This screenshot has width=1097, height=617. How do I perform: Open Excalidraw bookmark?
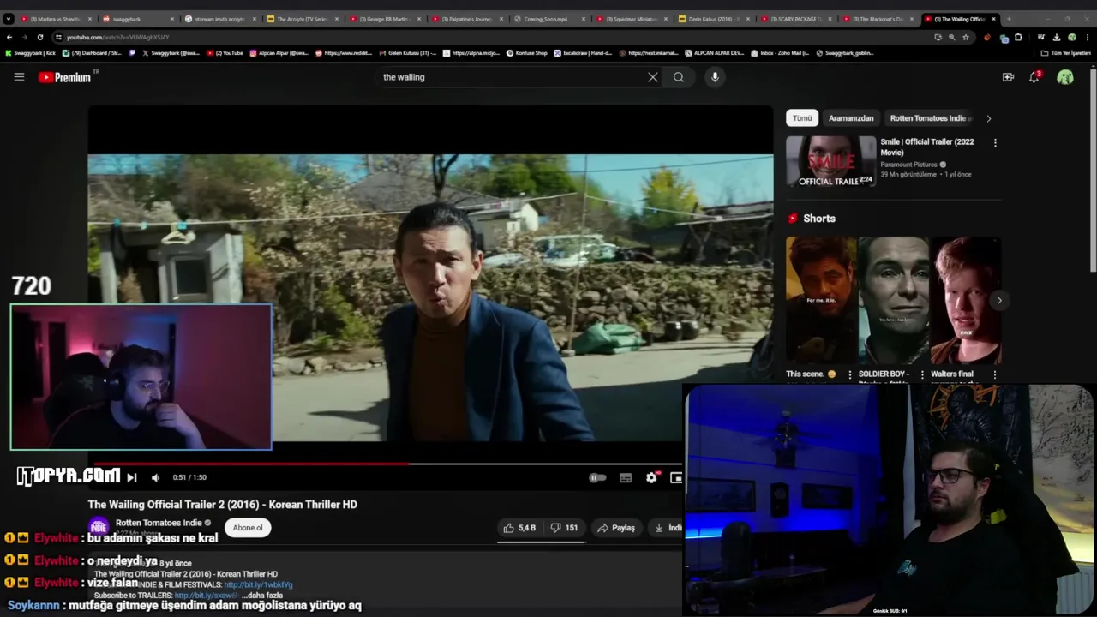pyautogui.click(x=584, y=53)
